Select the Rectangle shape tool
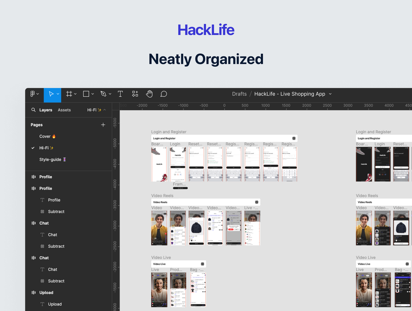Screen dimensions: 412x311 (x=86, y=94)
